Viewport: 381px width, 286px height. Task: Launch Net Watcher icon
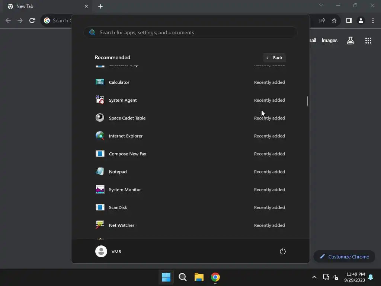pos(100,225)
